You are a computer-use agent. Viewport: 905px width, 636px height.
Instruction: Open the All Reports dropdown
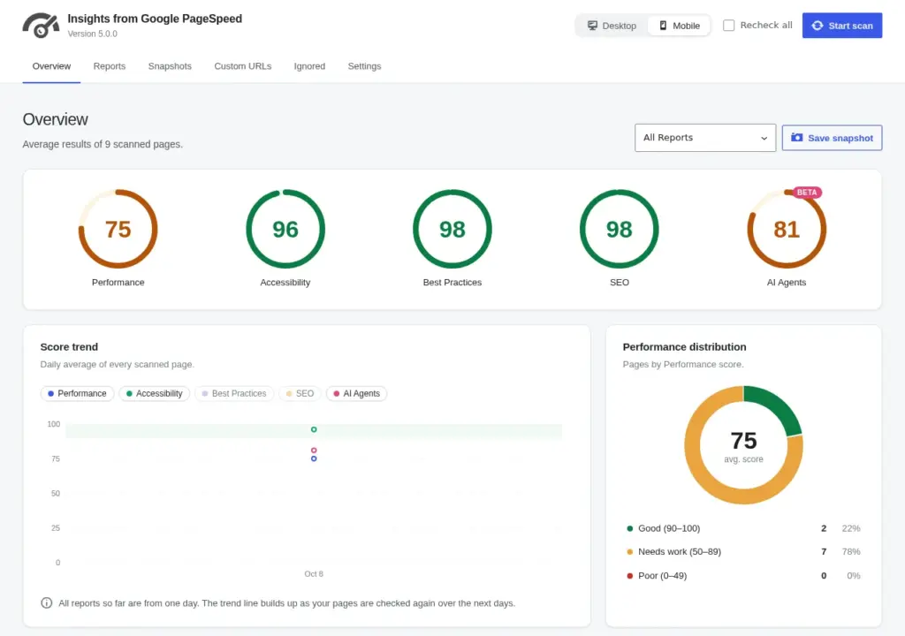point(704,137)
